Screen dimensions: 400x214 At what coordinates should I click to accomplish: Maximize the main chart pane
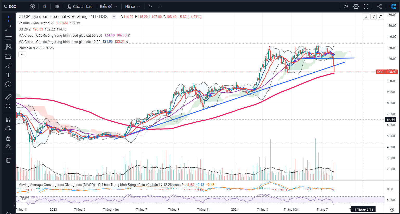pyautogui.click(x=381, y=17)
